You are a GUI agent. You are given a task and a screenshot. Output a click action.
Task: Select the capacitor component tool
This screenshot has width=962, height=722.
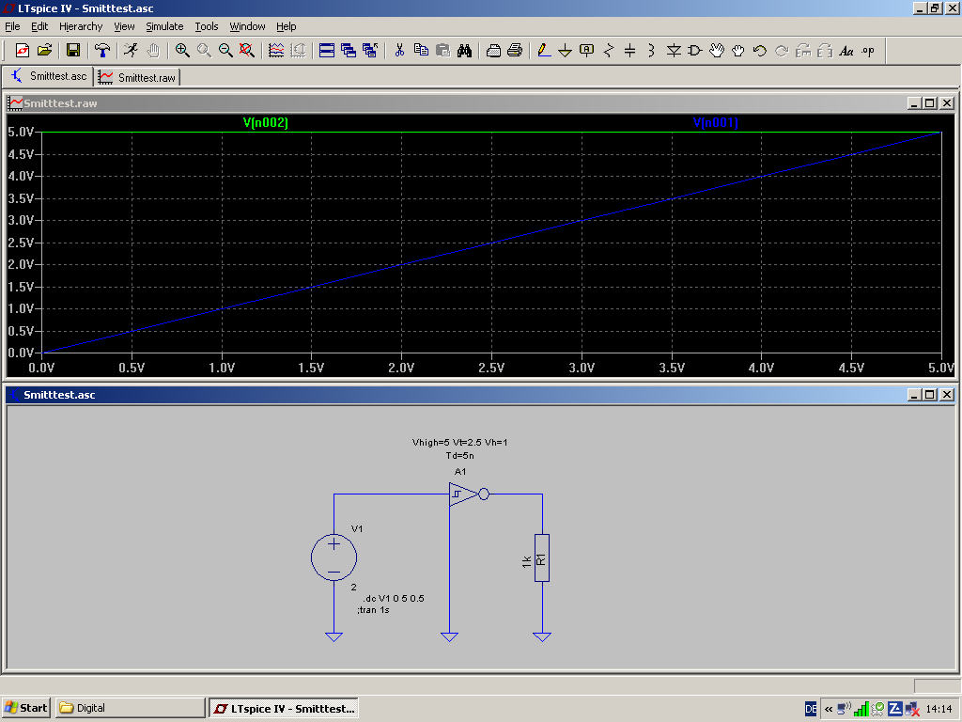coord(630,51)
